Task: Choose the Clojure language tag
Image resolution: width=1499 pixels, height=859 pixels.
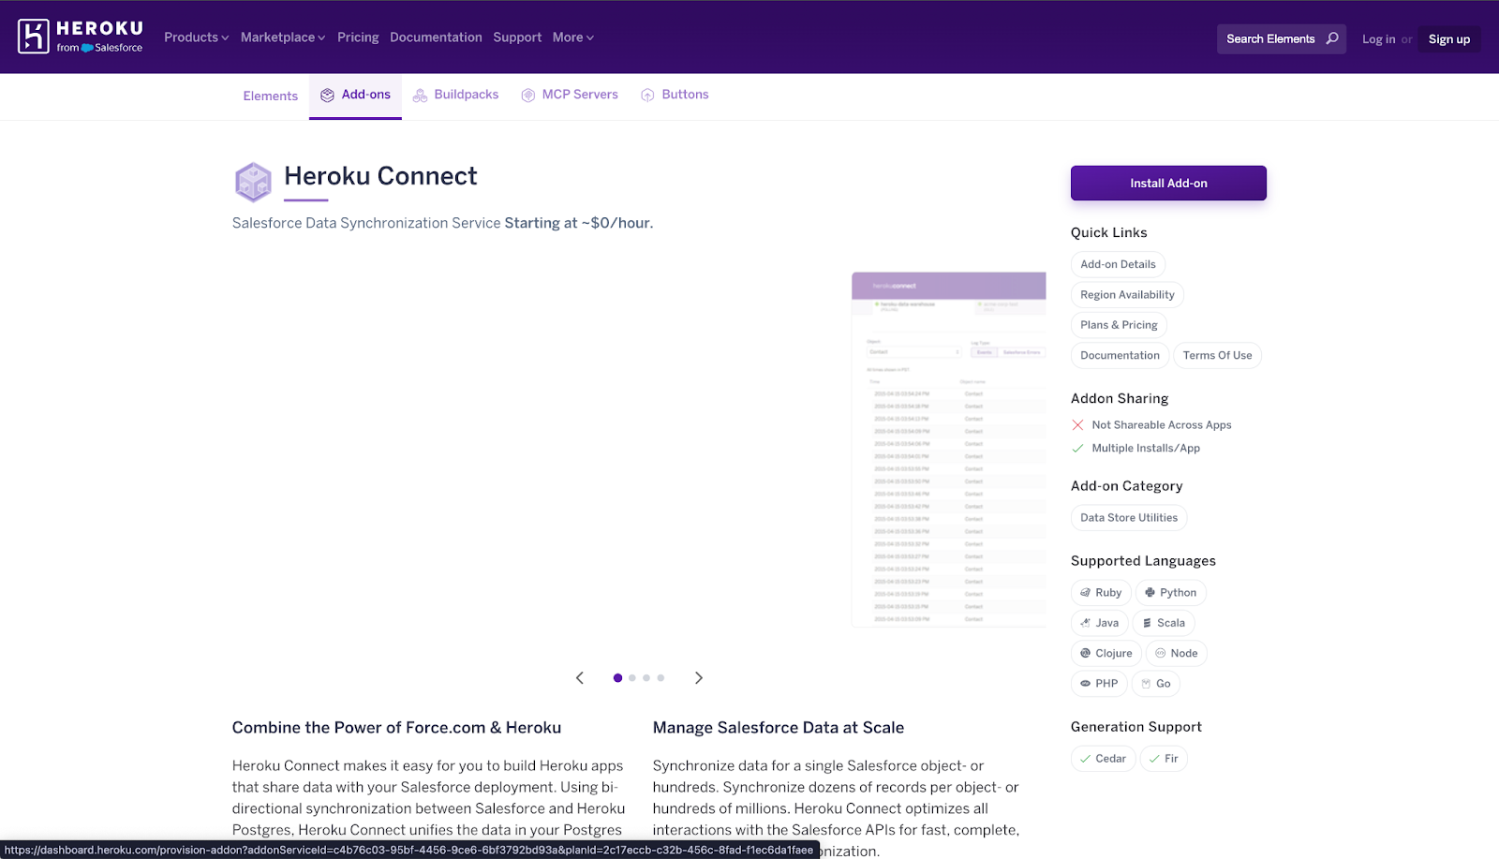Action: pos(1106,654)
